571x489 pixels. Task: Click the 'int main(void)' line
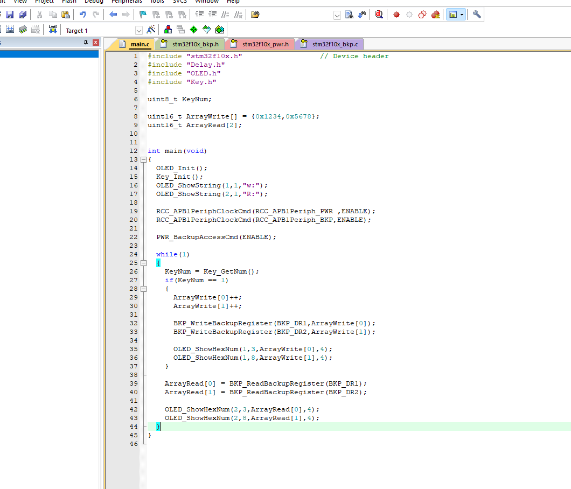coord(177,151)
